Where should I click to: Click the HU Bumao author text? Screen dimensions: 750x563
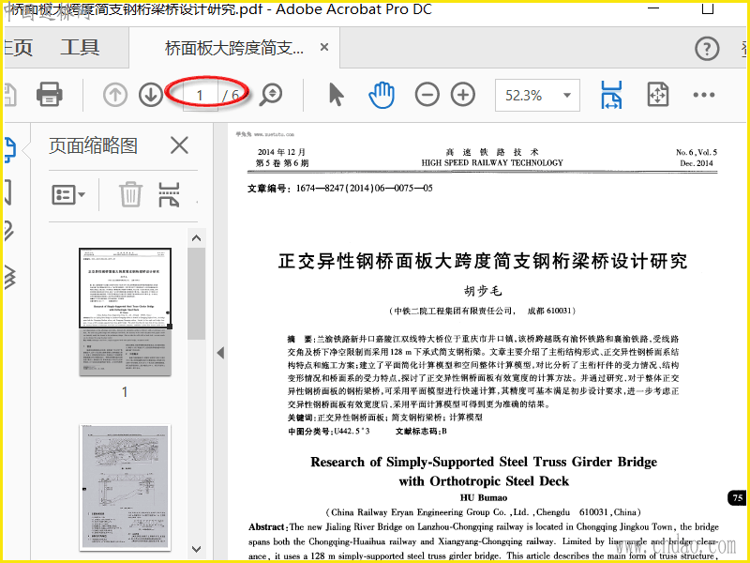click(x=484, y=498)
